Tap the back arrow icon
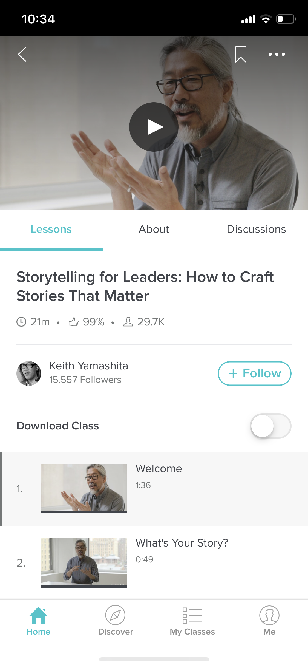 pyautogui.click(x=22, y=54)
